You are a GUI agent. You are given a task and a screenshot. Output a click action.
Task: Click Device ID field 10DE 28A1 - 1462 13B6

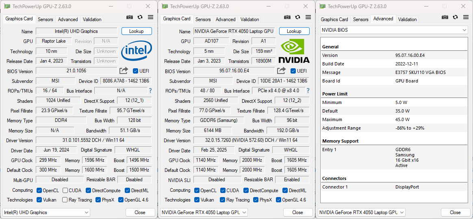click(284, 81)
